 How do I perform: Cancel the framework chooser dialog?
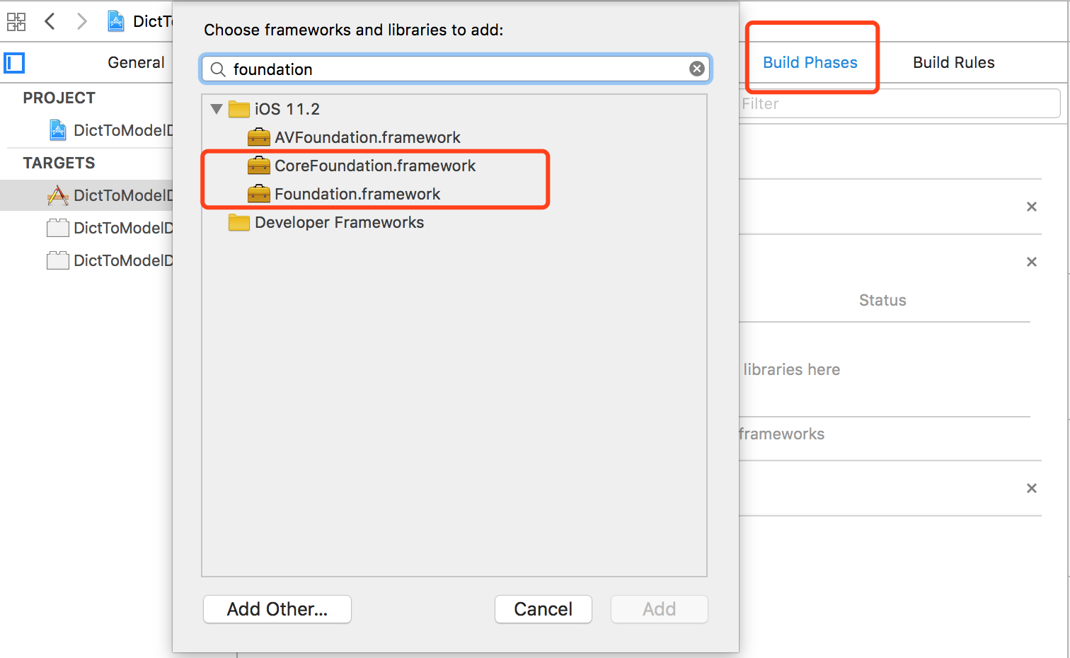point(543,609)
